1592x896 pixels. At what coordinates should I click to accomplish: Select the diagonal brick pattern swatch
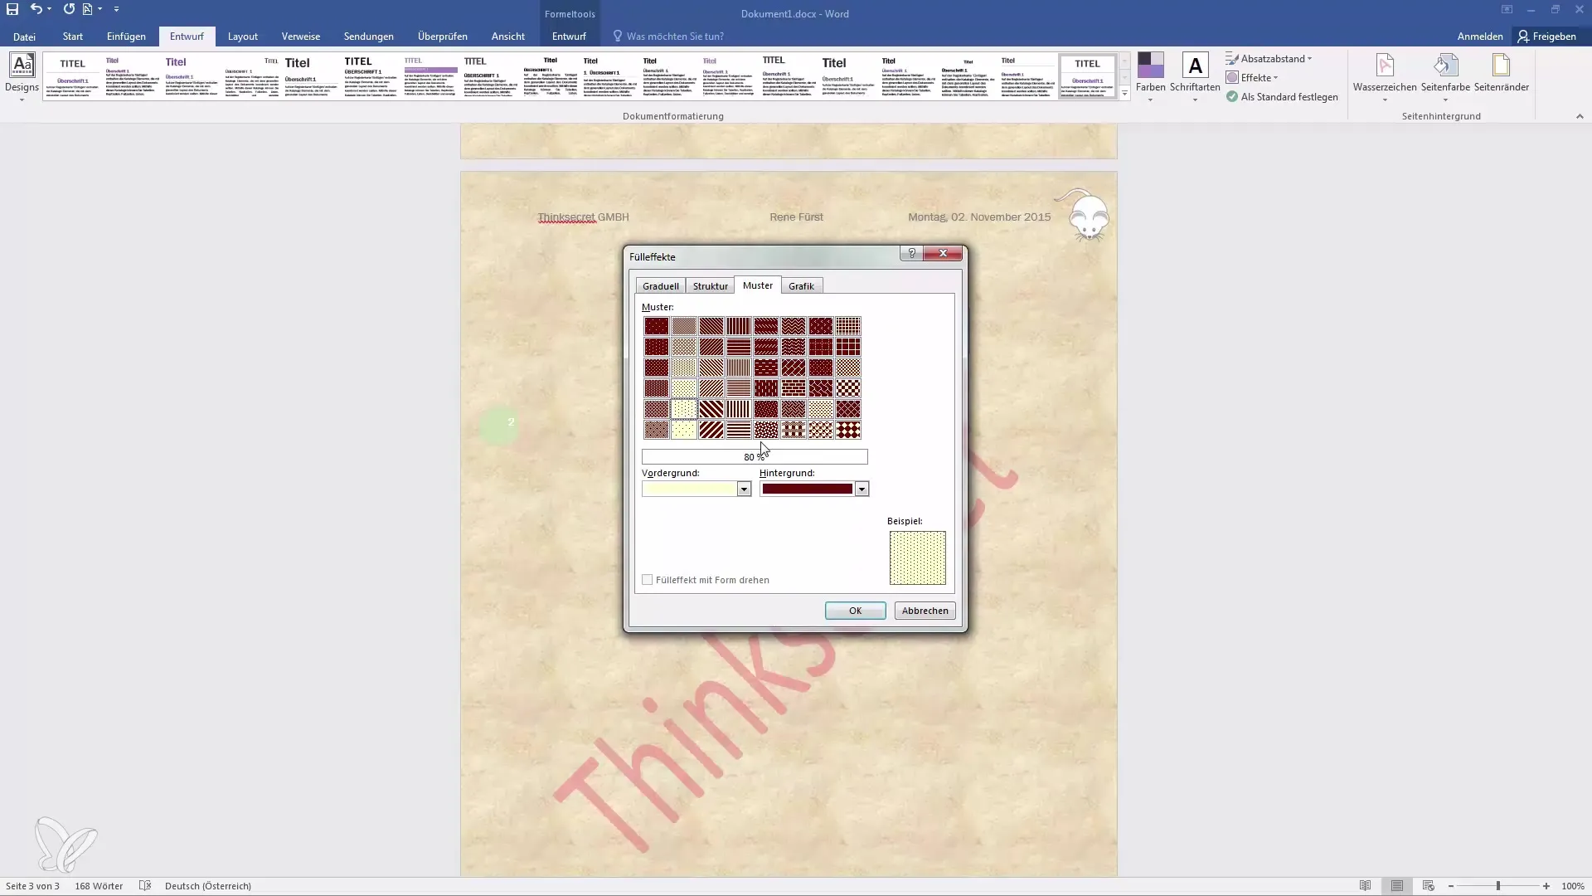click(794, 368)
